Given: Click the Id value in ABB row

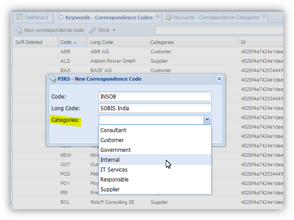Looking at the screenshot, I should coord(262,52).
